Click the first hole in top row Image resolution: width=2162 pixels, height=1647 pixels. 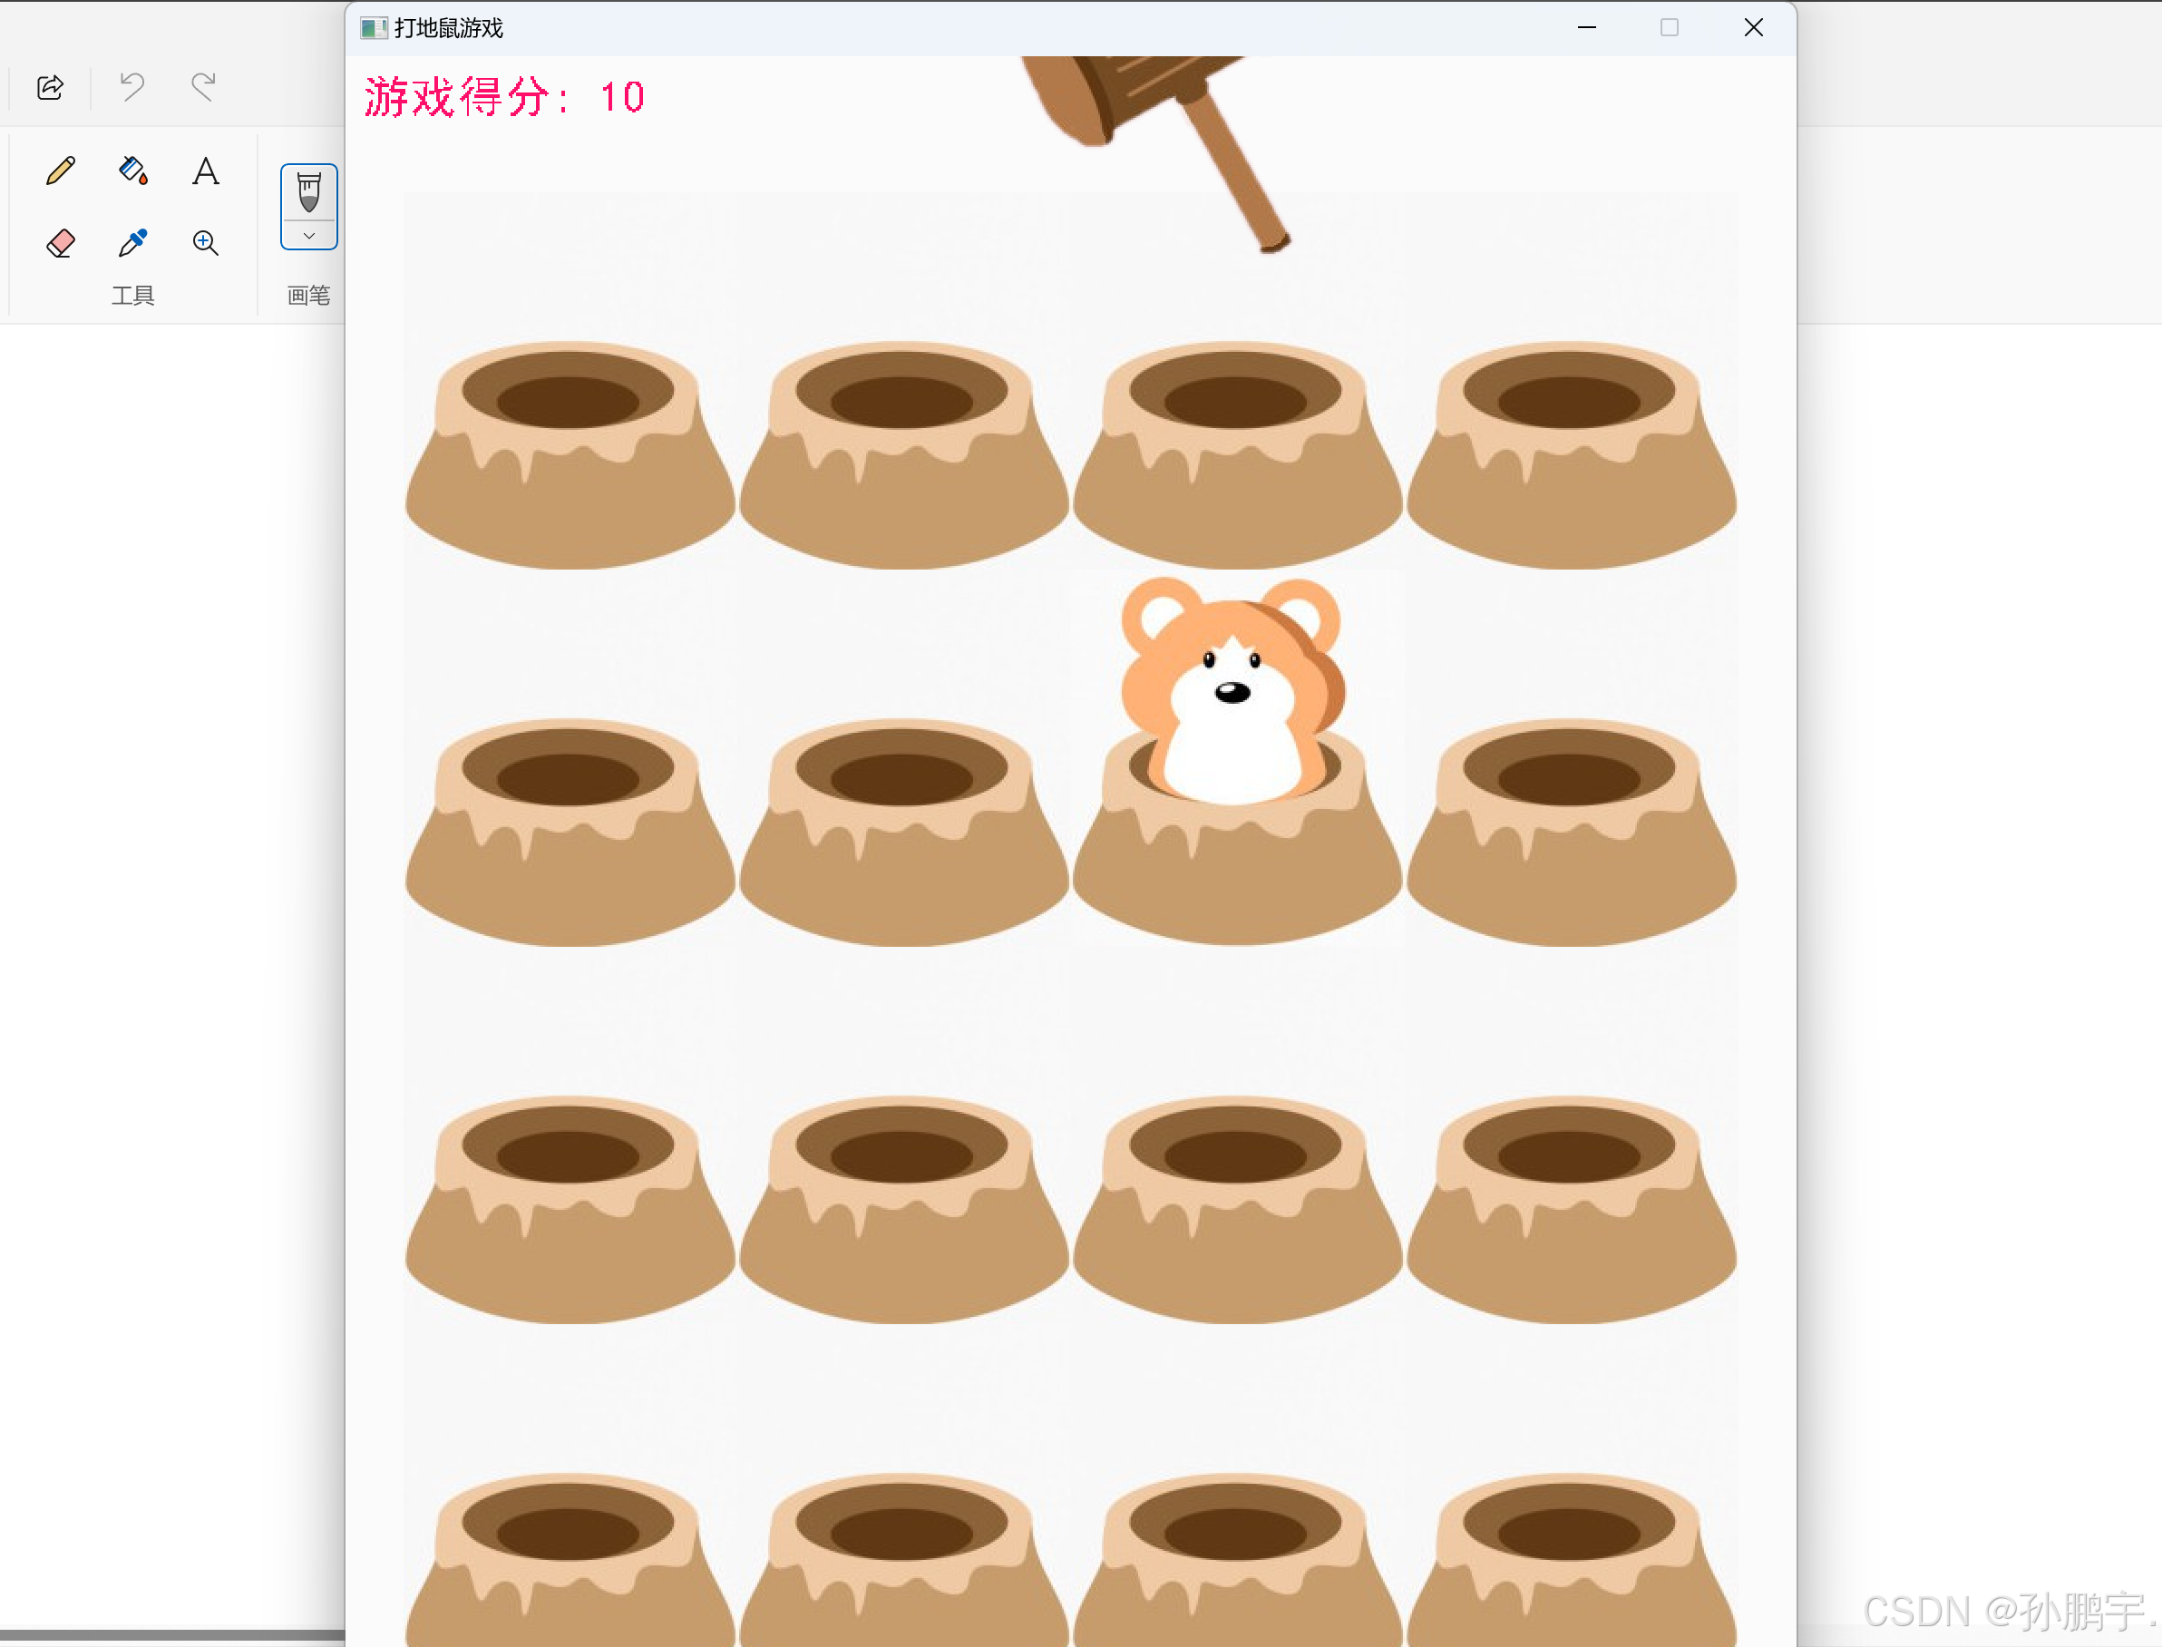click(570, 453)
